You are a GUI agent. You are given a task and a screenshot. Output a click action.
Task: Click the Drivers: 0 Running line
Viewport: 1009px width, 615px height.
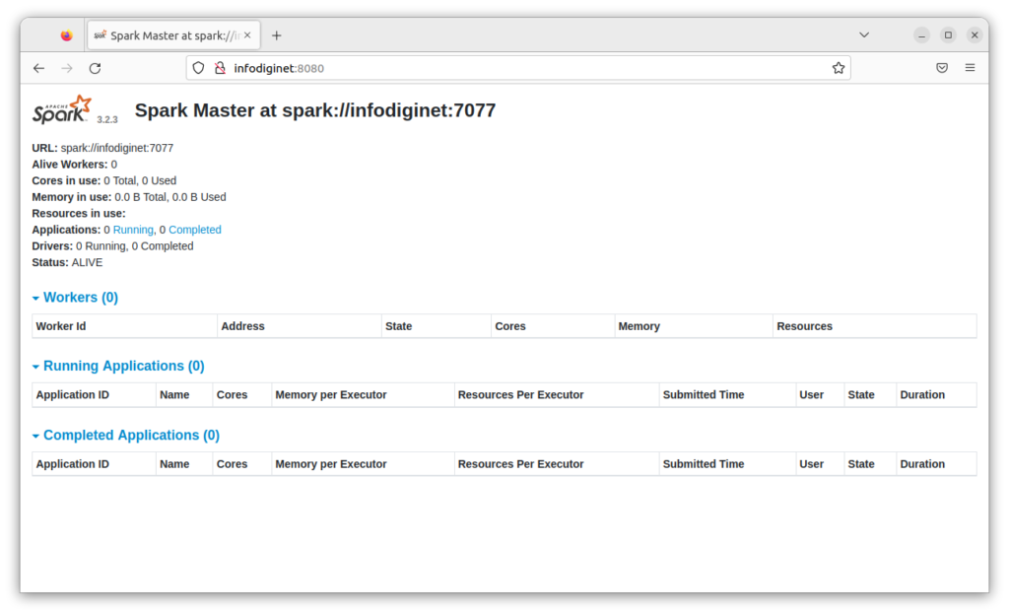tap(112, 246)
